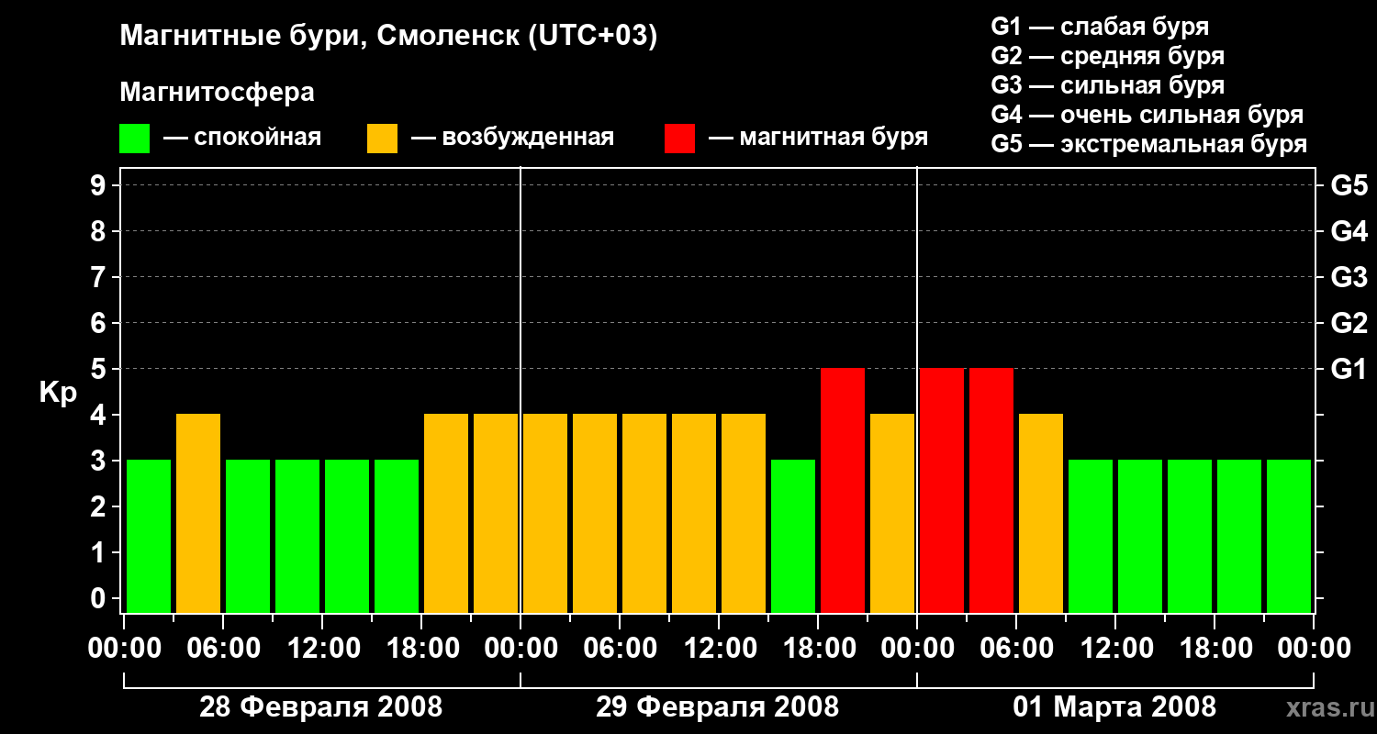Click the G5 storm level label on right axis
The width and height of the screenshot is (1377, 734).
[1349, 185]
